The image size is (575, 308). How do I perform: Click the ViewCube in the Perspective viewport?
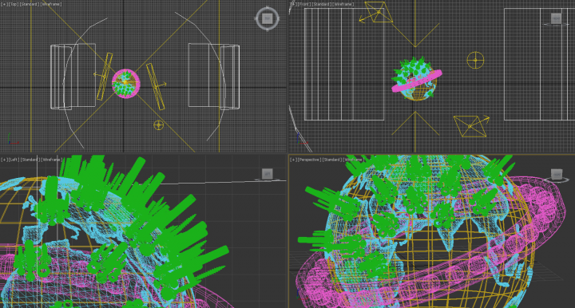pos(557,174)
